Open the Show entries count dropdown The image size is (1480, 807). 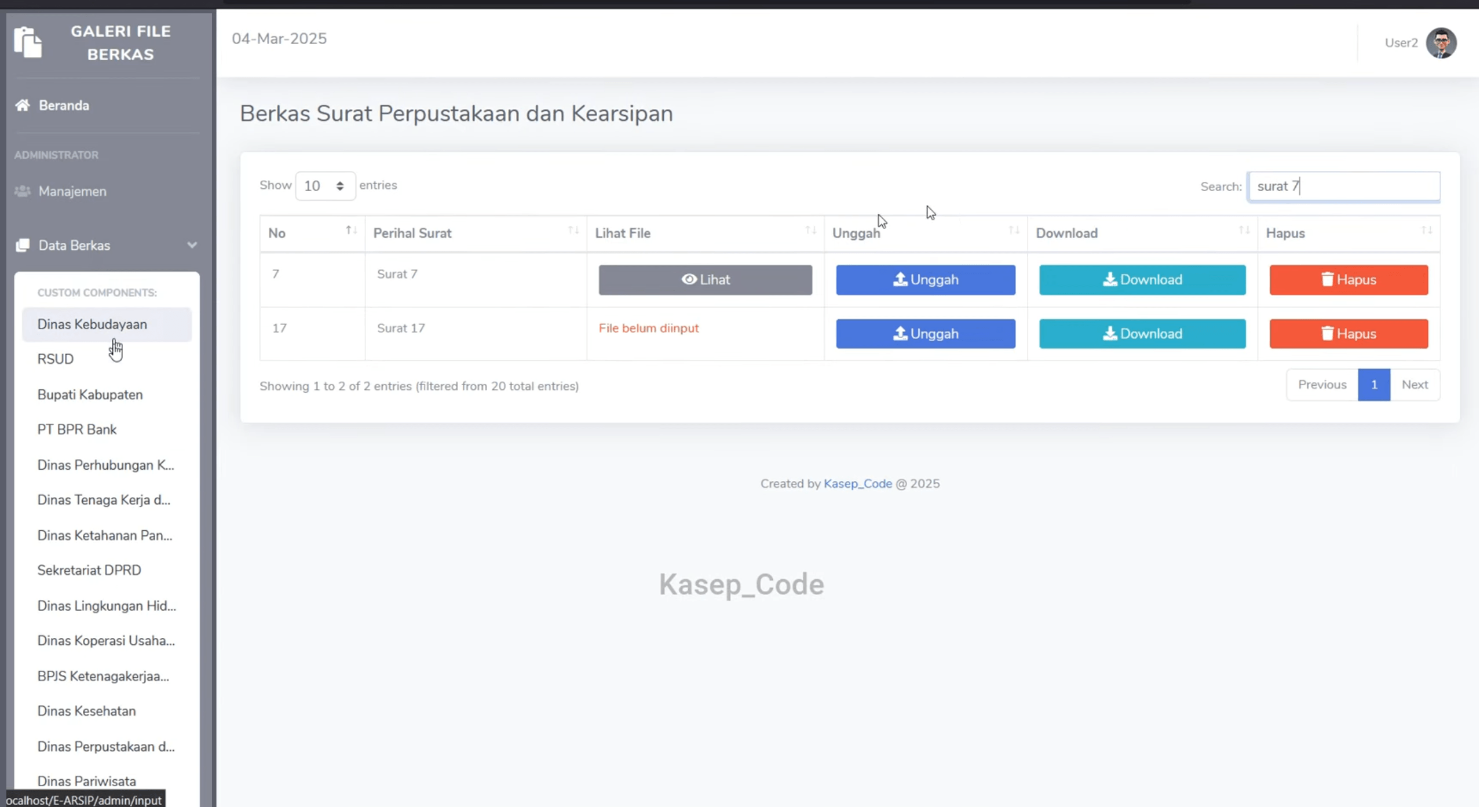pyautogui.click(x=325, y=186)
